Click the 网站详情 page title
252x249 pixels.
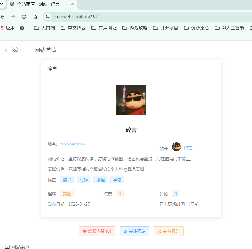(45, 50)
